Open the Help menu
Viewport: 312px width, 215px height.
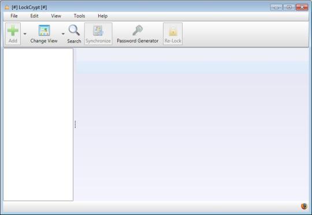click(103, 16)
